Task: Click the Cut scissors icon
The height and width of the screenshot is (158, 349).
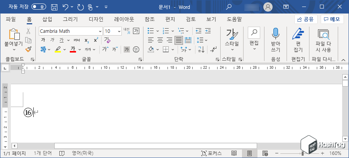Action: [28, 31]
